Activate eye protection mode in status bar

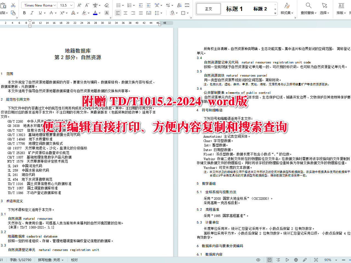[x=258, y=260]
